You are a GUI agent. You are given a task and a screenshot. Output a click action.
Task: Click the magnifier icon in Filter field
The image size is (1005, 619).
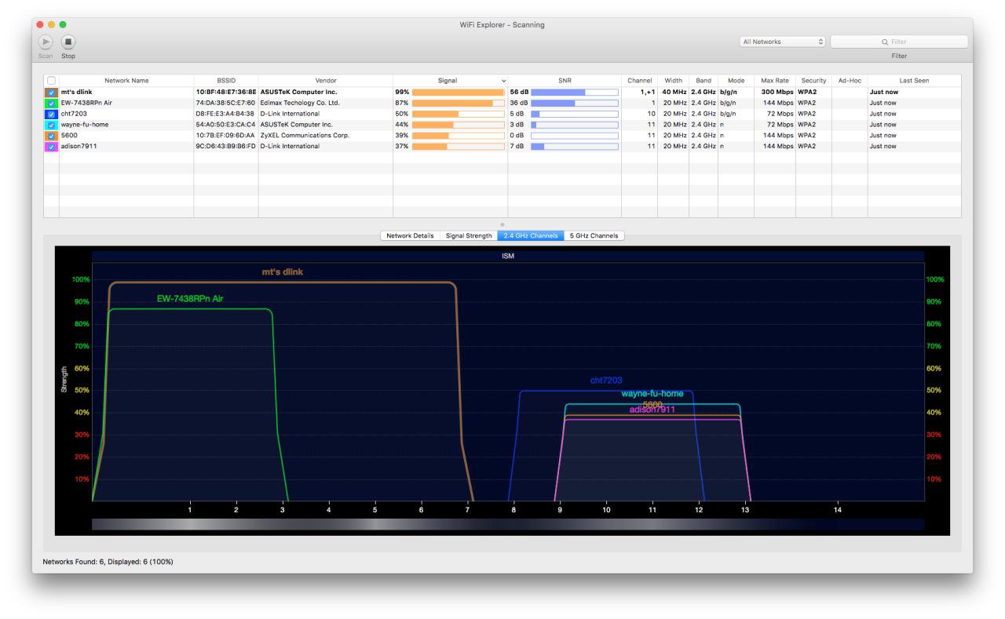pos(885,42)
